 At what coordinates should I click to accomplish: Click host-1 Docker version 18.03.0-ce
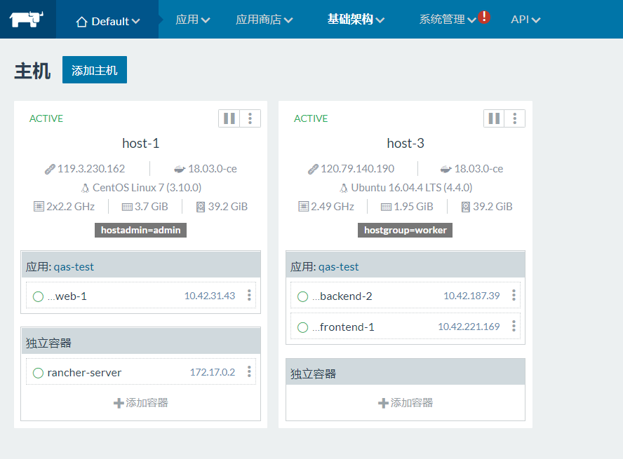tap(212, 169)
